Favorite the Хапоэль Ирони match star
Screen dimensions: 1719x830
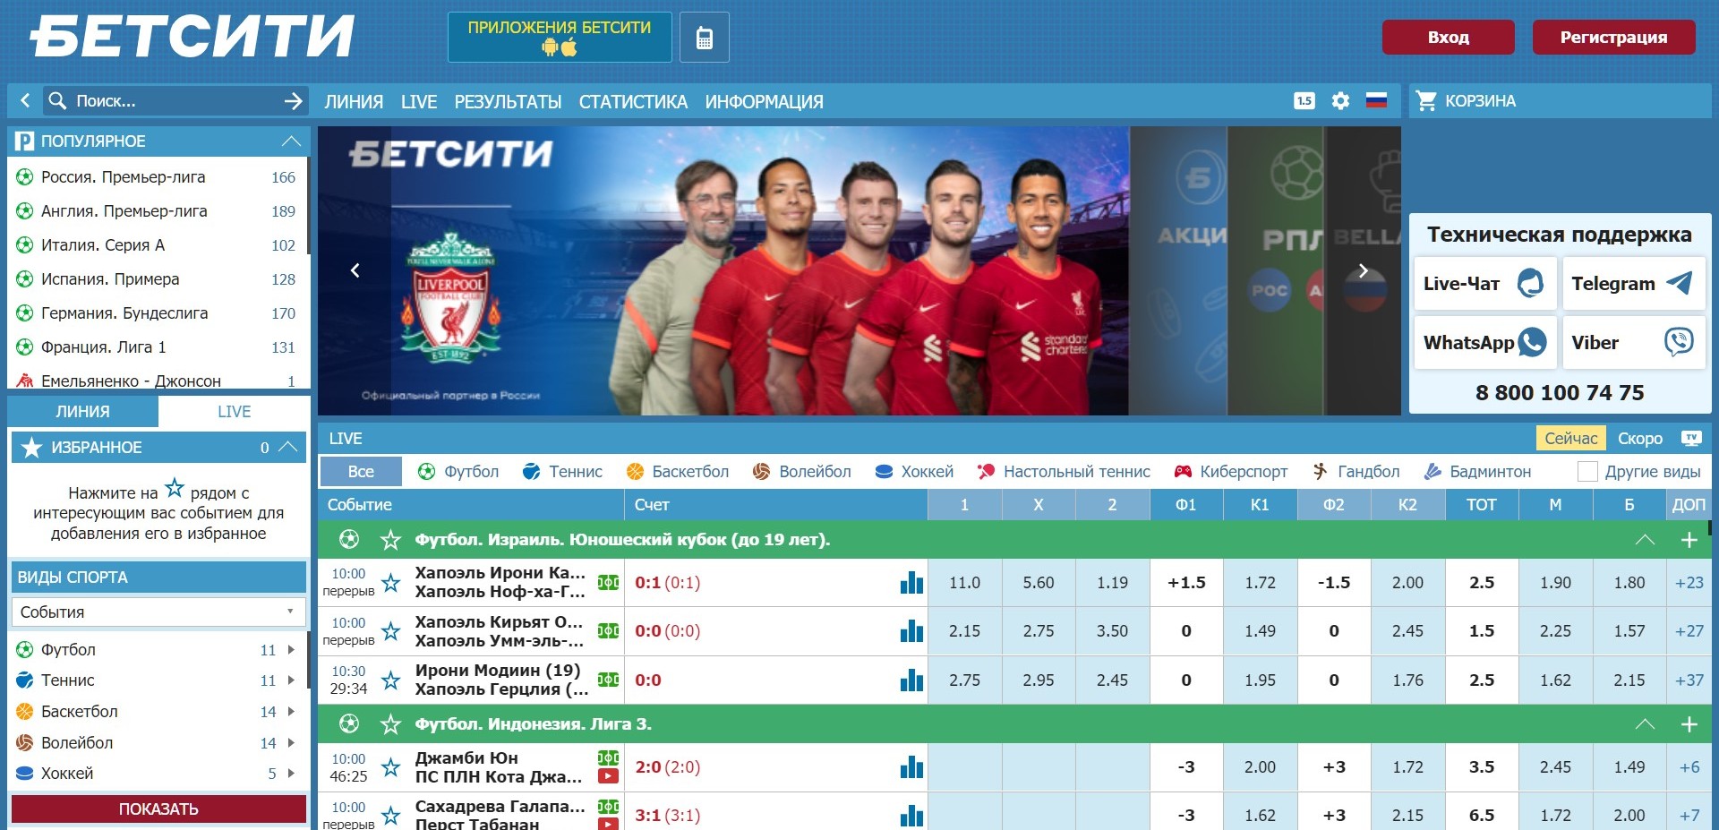[391, 583]
